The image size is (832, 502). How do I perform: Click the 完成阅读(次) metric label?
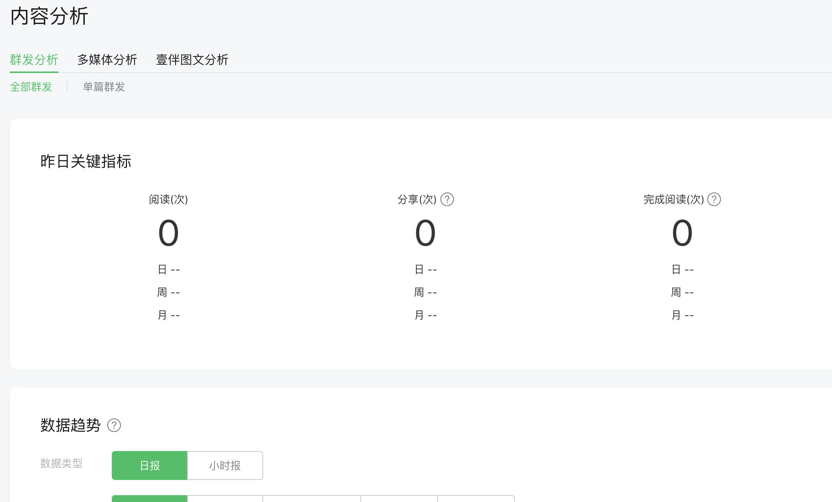[x=674, y=199]
